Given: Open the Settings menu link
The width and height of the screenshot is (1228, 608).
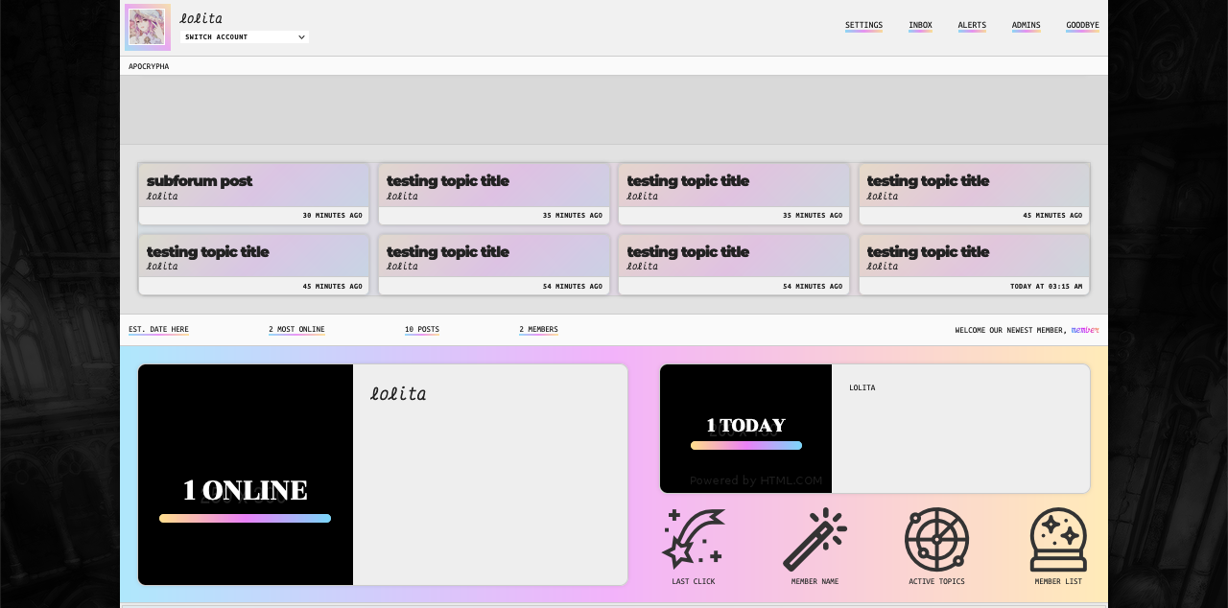Looking at the screenshot, I should click(863, 25).
